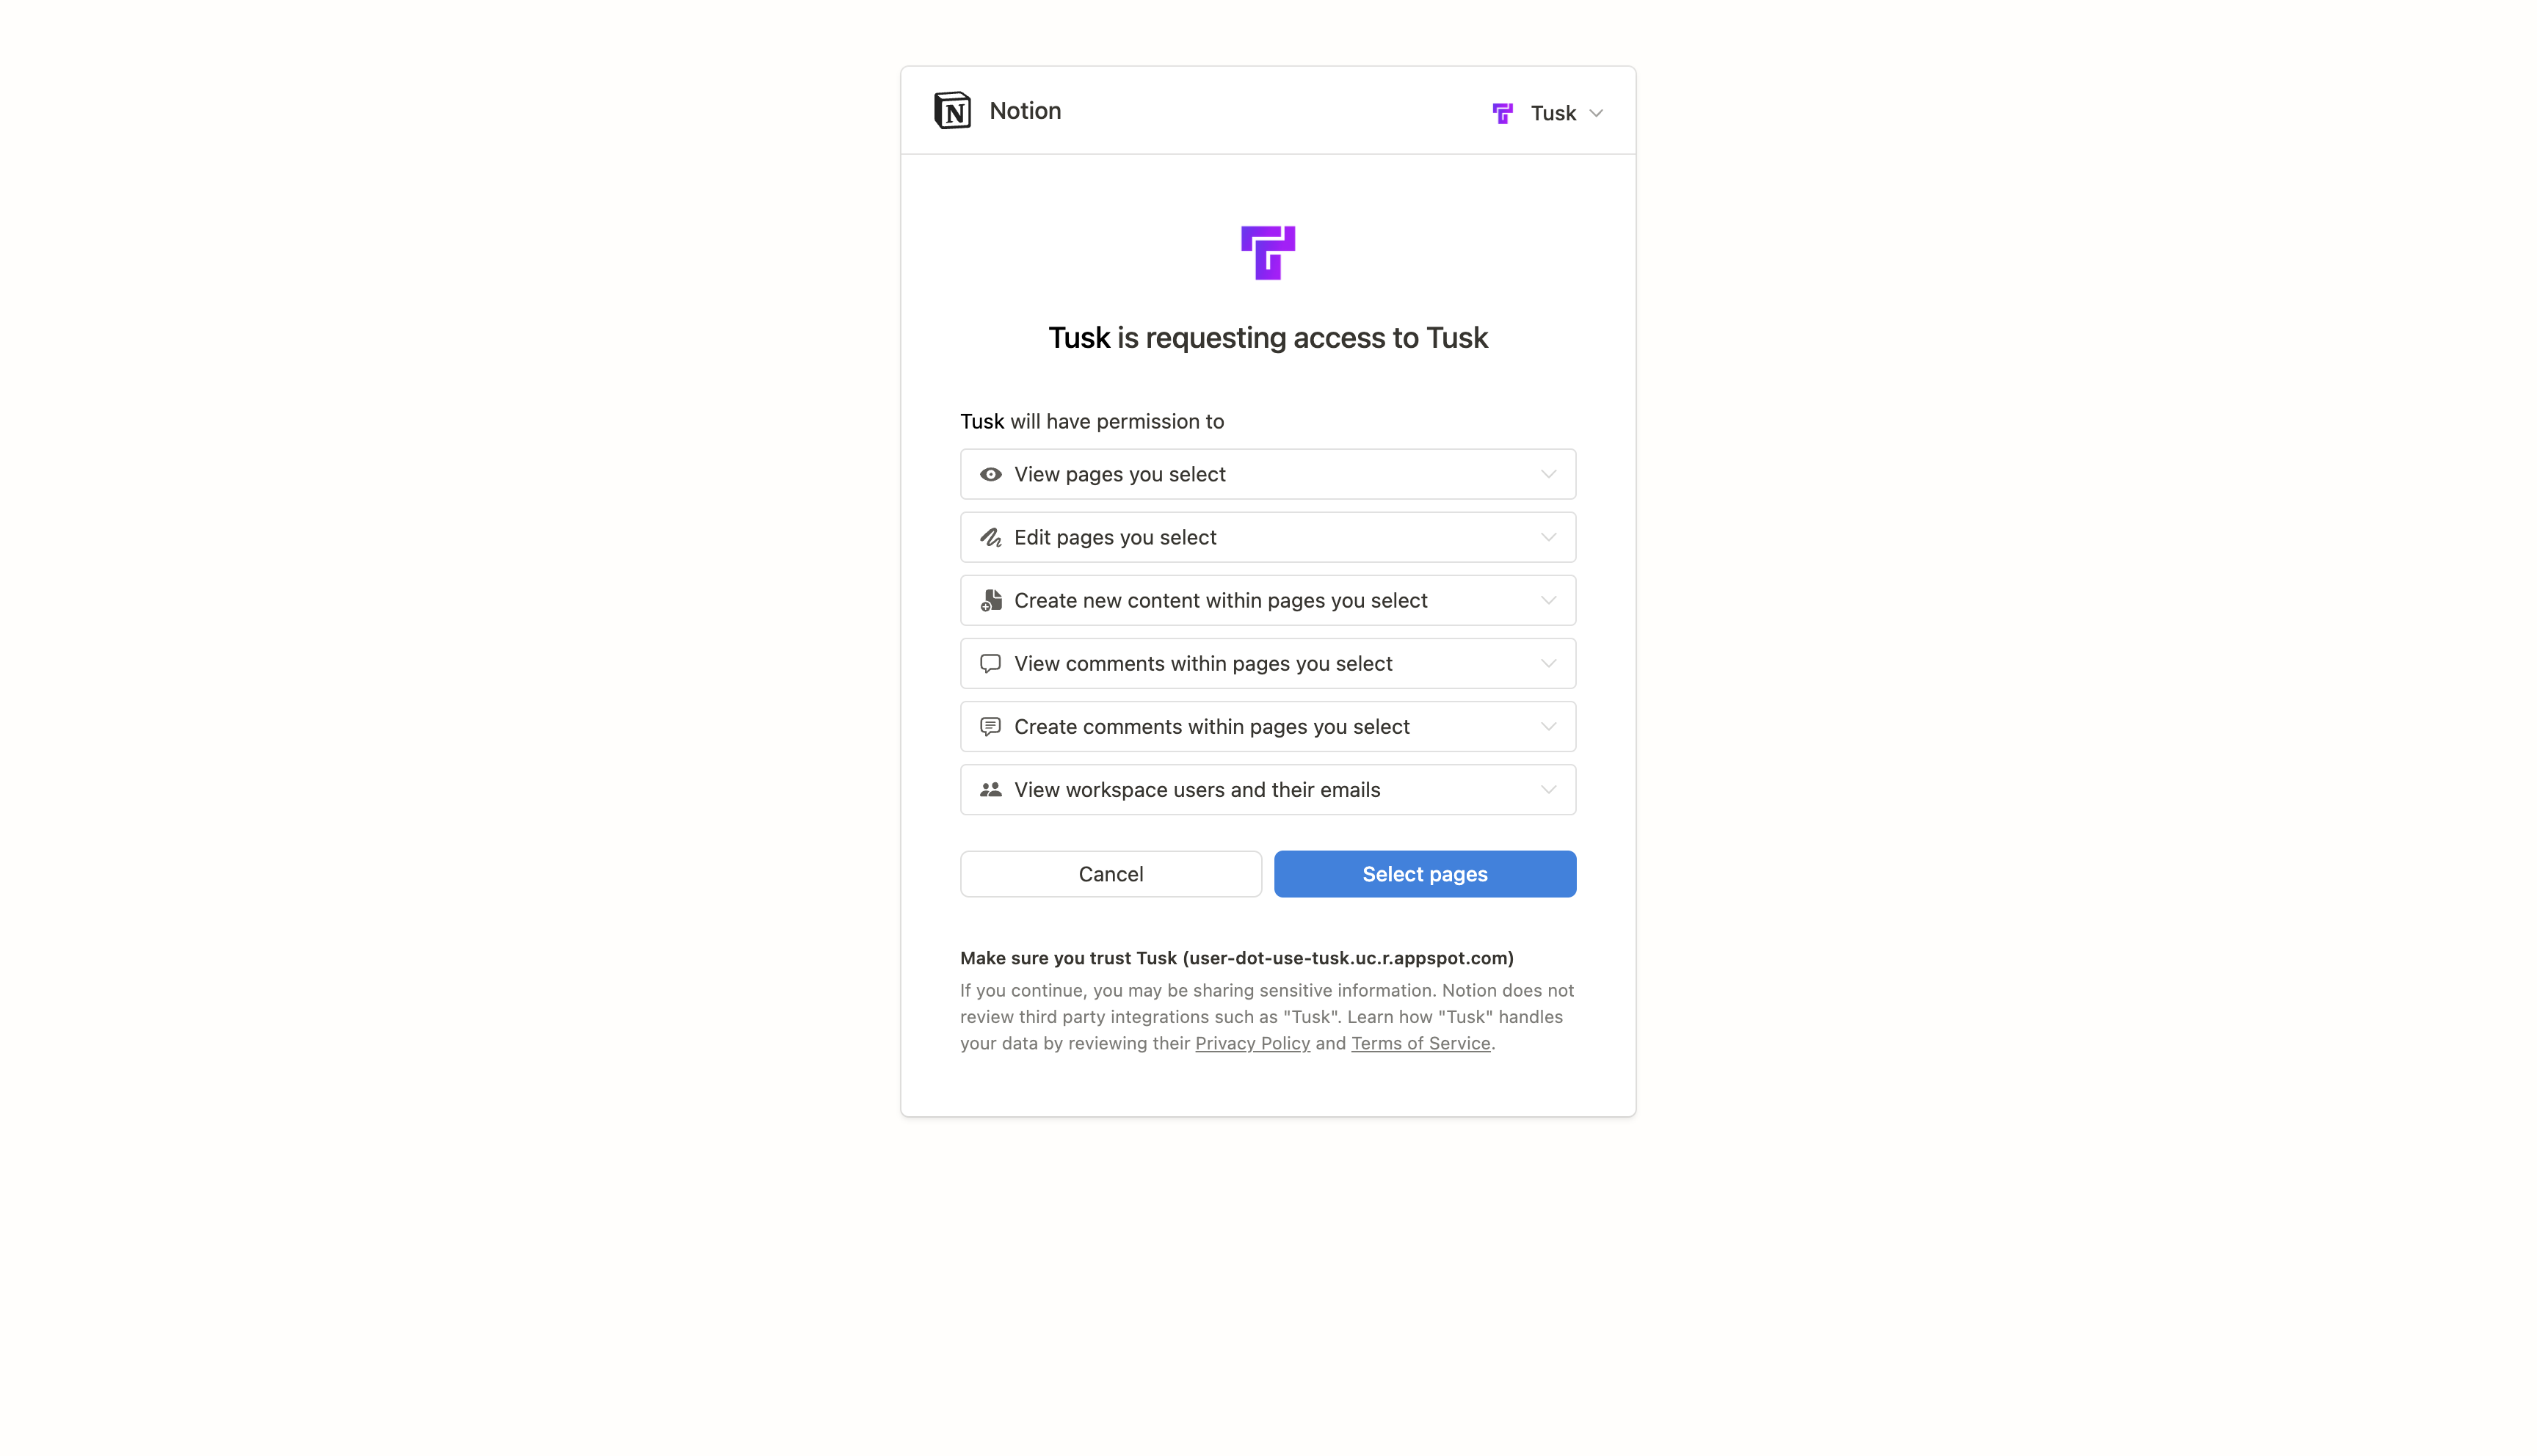
Task: Click the new-page icon for Create new content
Action: (990, 600)
